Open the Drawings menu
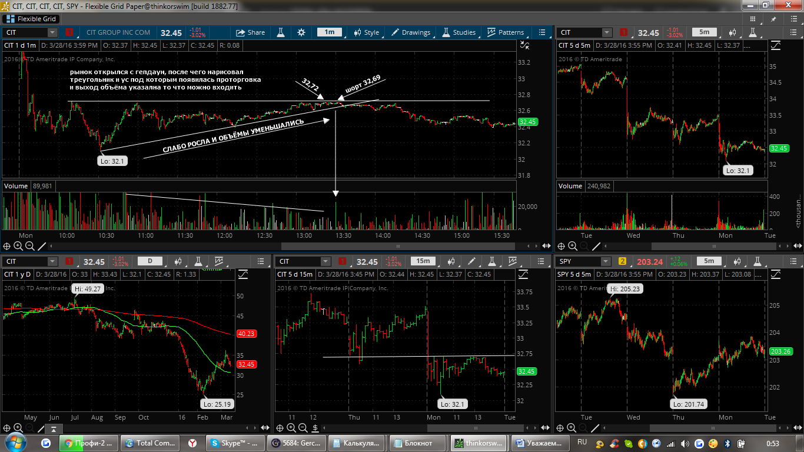 click(x=410, y=32)
